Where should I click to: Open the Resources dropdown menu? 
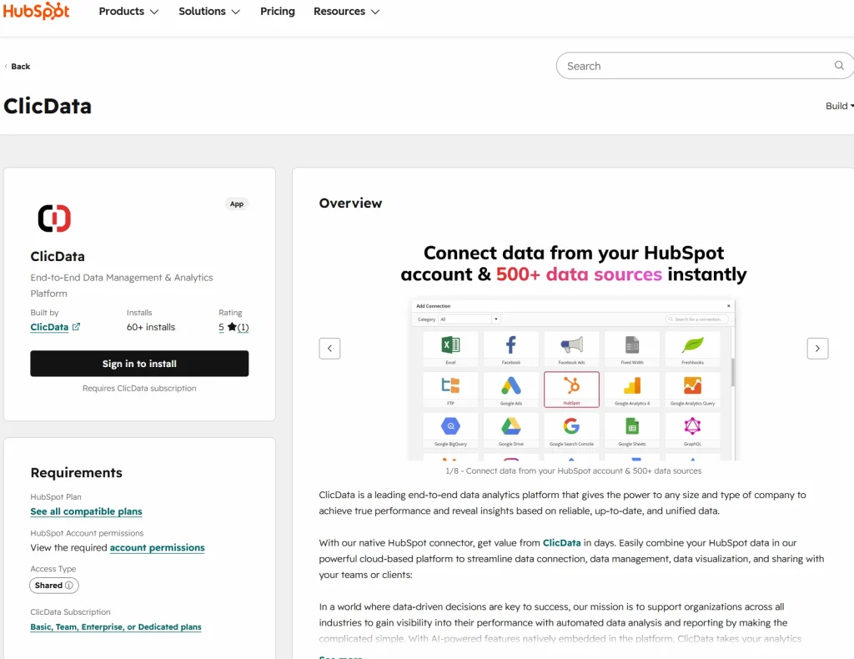click(x=346, y=12)
